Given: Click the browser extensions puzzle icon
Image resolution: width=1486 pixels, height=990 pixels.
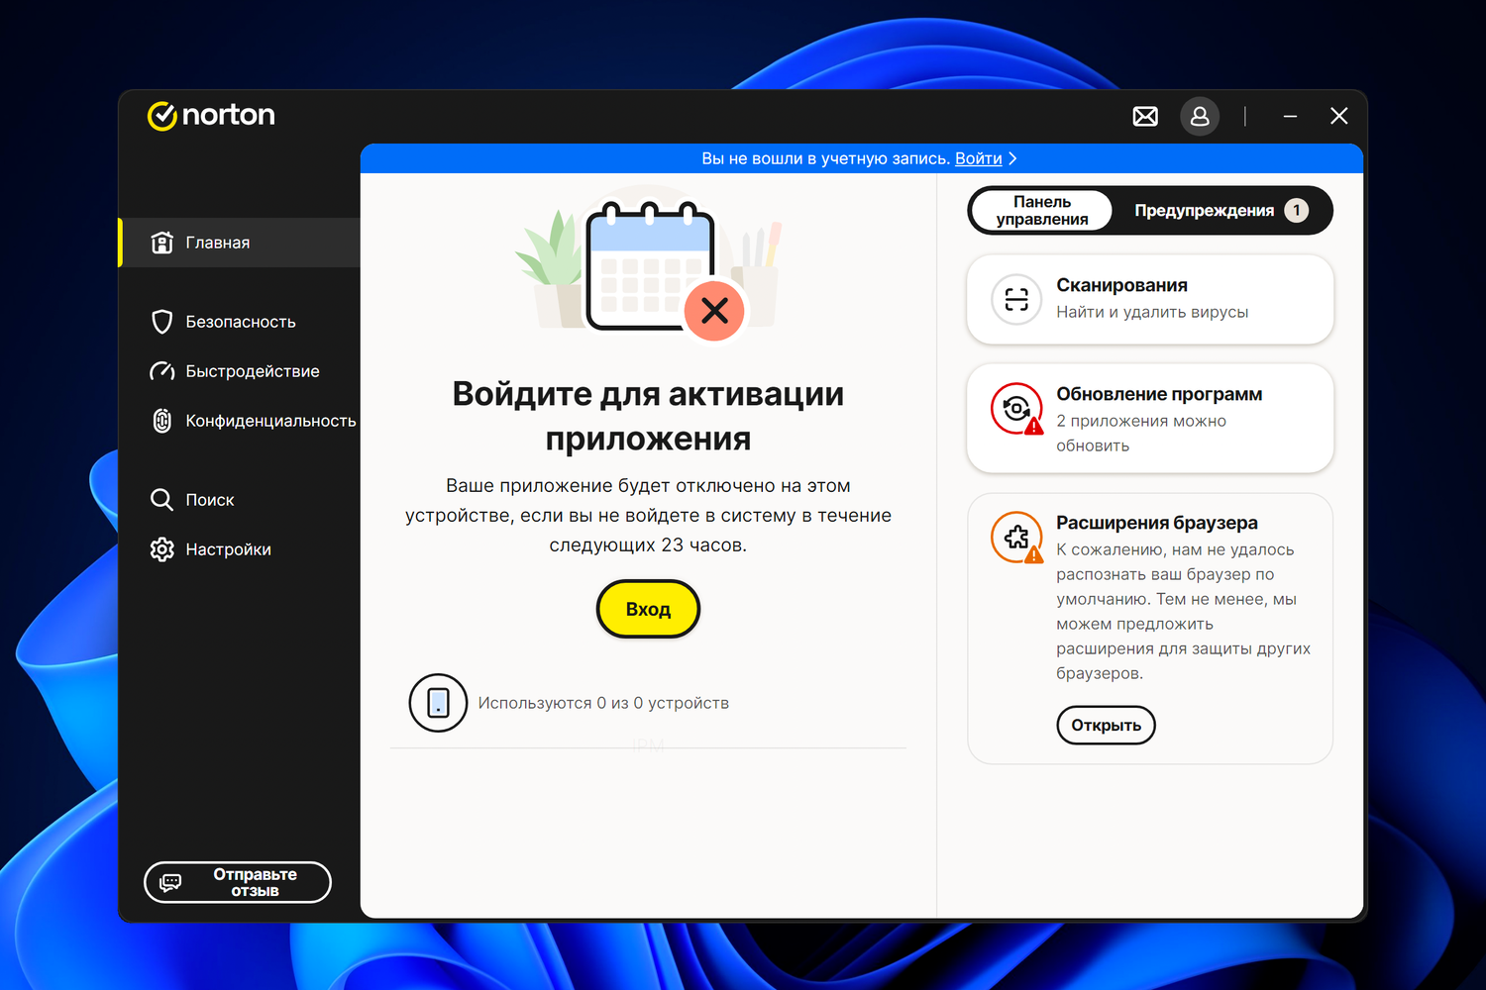Looking at the screenshot, I should pyautogui.click(x=1016, y=537).
